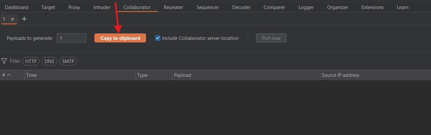The image size is (431, 135).
Task: Switch to the Target tab
Action: pos(48,7)
